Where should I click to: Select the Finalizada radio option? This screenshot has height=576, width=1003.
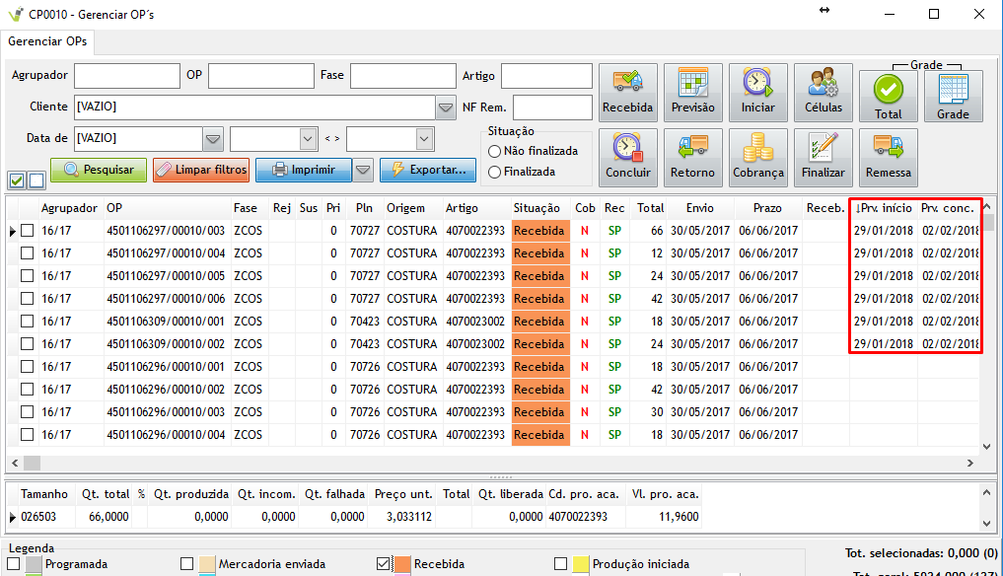pos(495,172)
